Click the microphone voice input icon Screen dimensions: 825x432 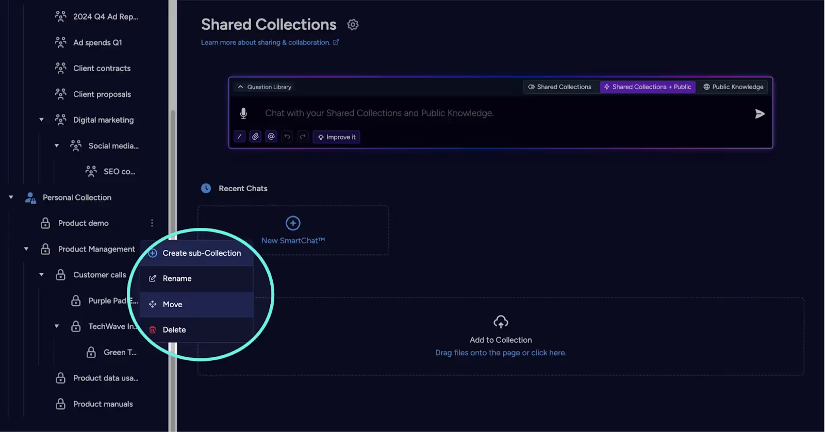pos(243,113)
